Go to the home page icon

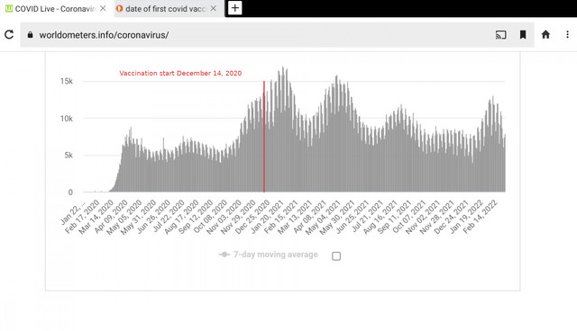pos(545,34)
